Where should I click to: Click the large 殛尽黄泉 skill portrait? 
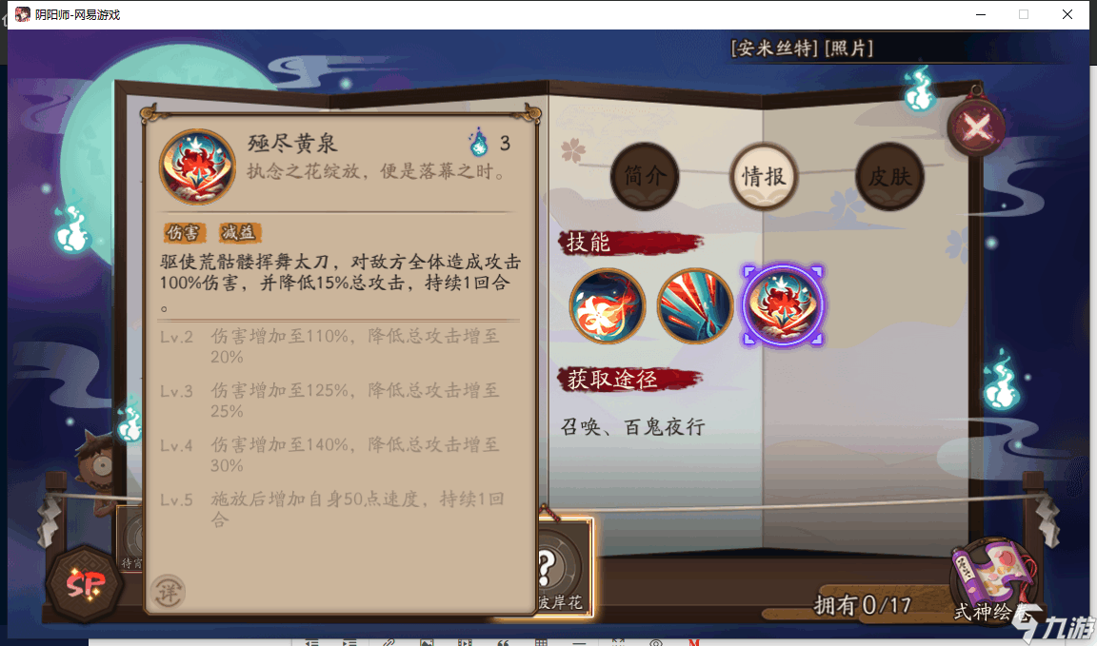197,166
